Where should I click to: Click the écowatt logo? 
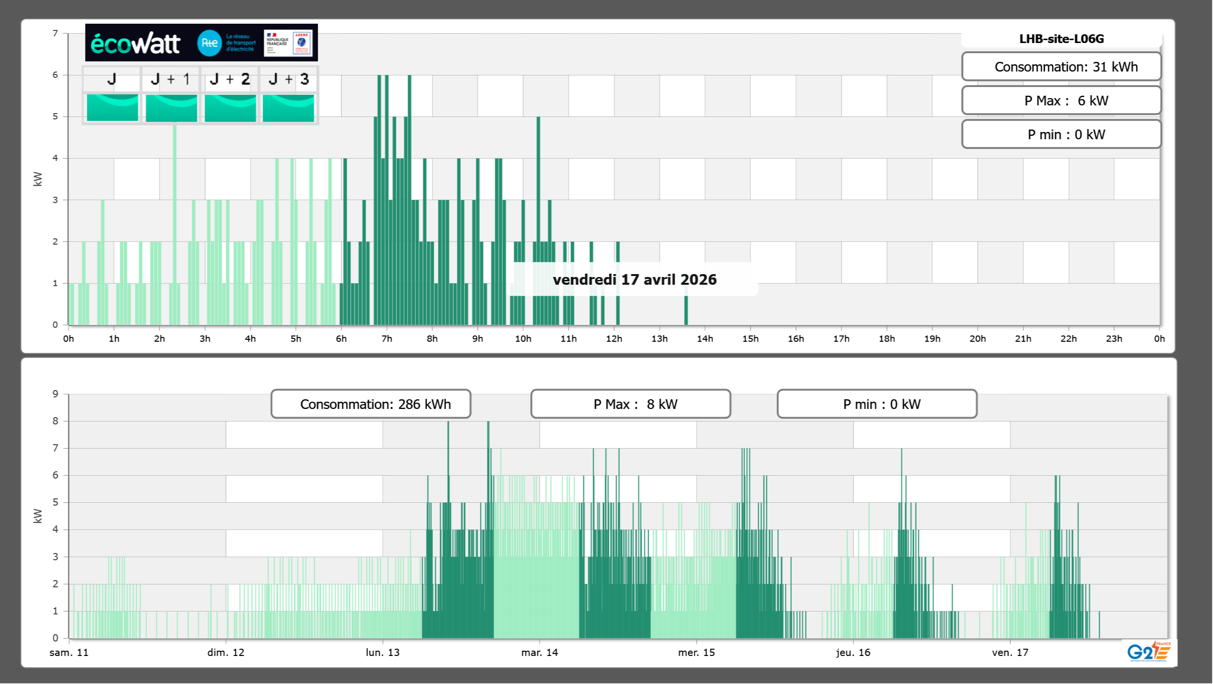click(x=135, y=44)
